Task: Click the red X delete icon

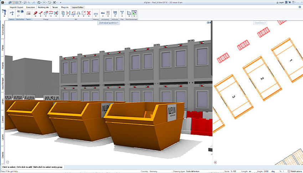Action: (x=88, y=13)
